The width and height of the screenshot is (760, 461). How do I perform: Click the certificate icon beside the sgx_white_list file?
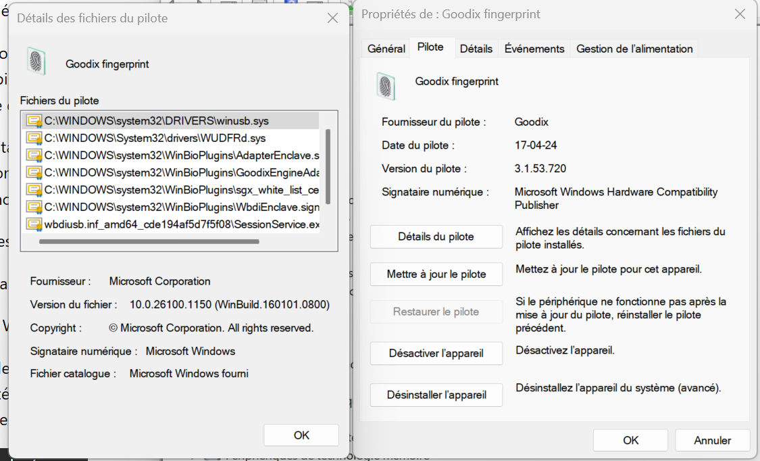click(x=34, y=189)
